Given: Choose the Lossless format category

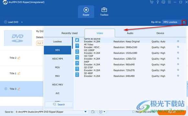Looking at the screenshot, I should pyautogui.click(x=57, y=42).
